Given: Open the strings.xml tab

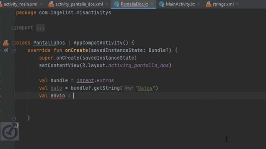Looking at the screenshot, I should click(x=223, y=4).
